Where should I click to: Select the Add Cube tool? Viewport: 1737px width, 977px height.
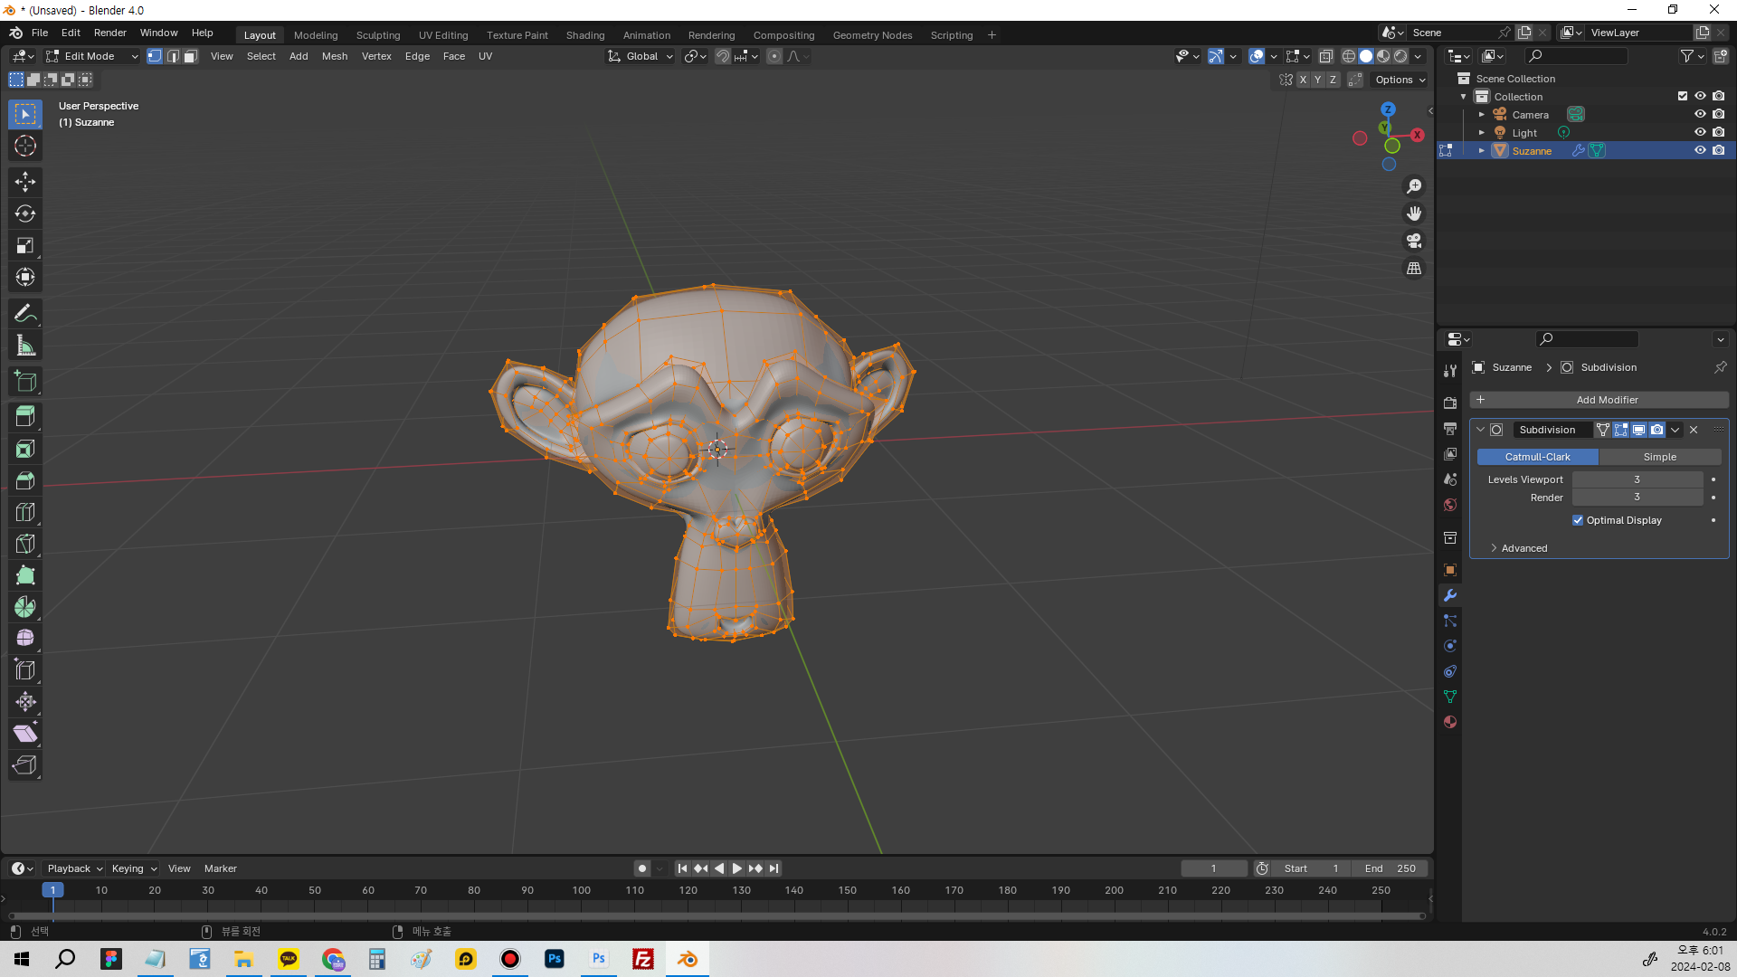point(25,382)
